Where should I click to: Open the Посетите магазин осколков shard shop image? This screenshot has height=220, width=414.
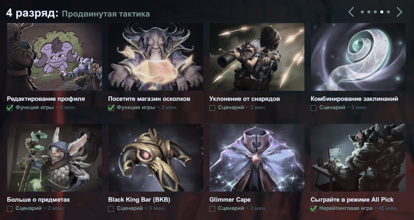tap(156, 57)
